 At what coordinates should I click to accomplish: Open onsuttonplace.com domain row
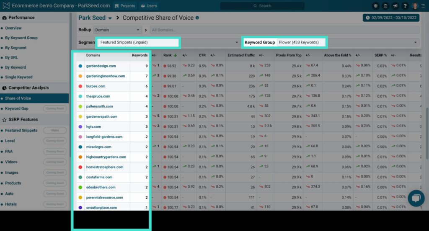101,208
